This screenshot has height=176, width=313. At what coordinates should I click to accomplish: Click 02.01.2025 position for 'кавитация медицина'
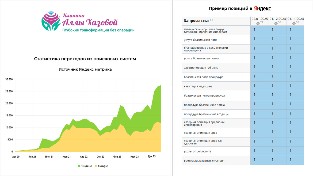259,86
